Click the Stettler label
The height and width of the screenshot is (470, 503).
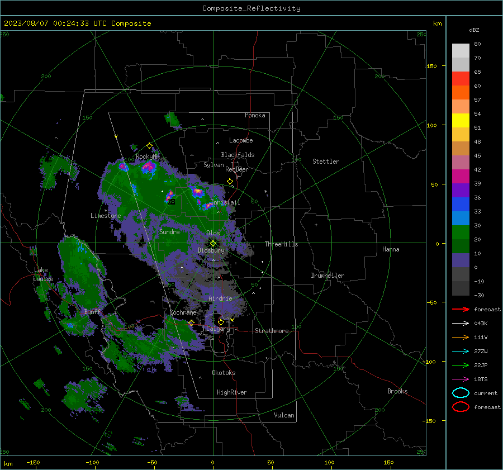(x=326, y=162)
